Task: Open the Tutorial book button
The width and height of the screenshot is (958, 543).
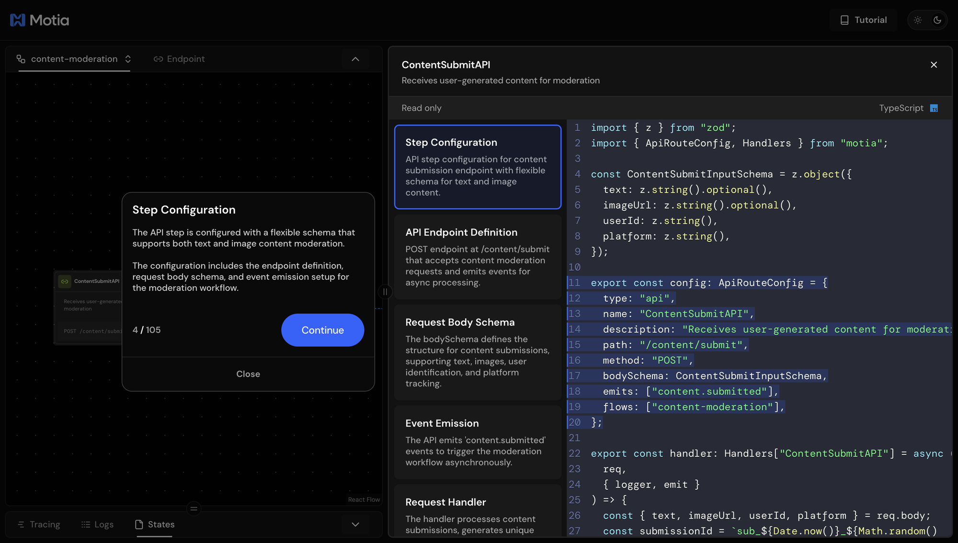Action: coord(864,20)
